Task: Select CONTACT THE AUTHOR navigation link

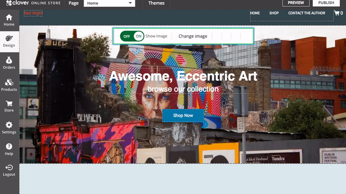Action: pos(307,13)
